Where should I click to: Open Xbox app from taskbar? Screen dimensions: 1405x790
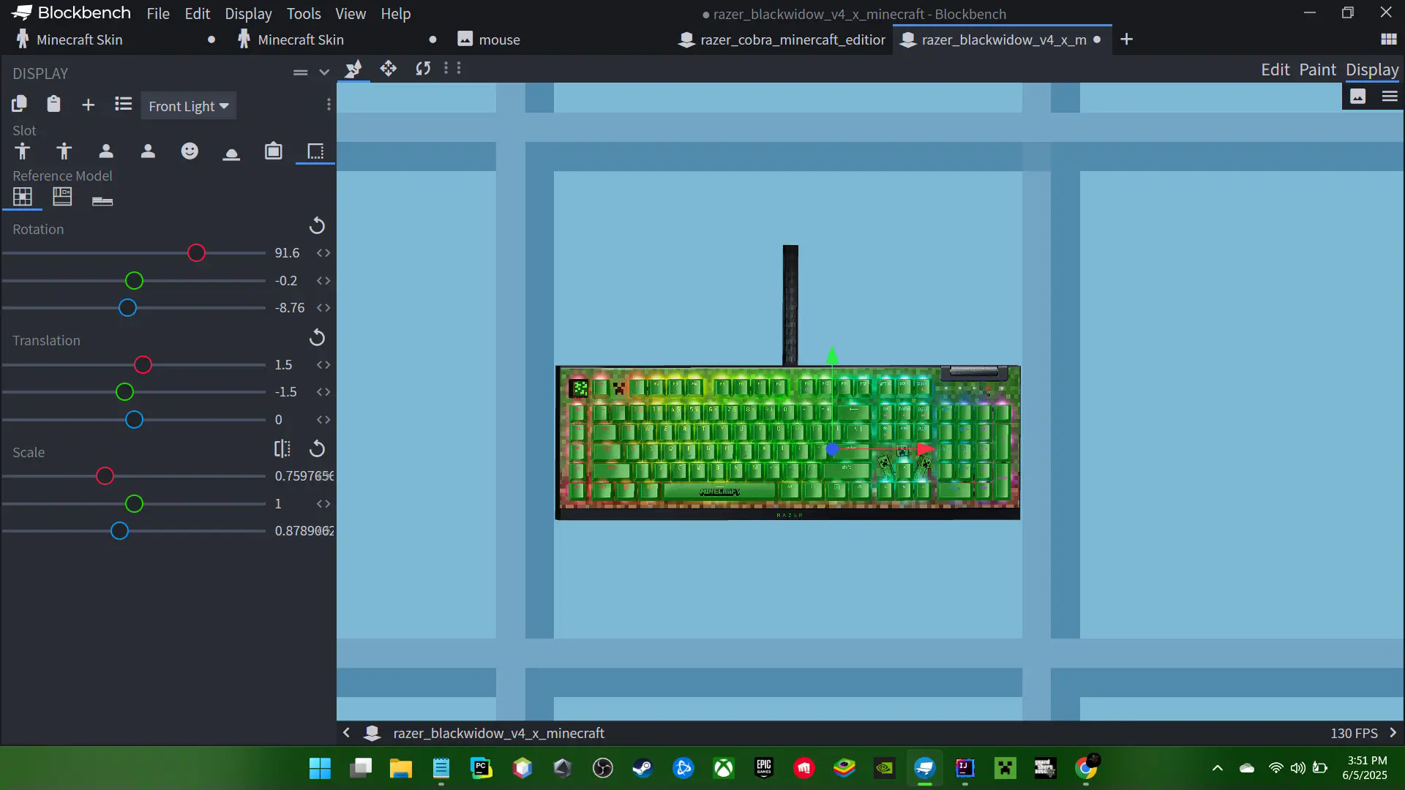[724, 768]
